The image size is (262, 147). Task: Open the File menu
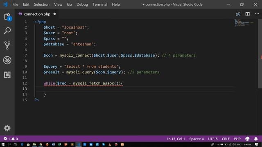tap(15, 4)
